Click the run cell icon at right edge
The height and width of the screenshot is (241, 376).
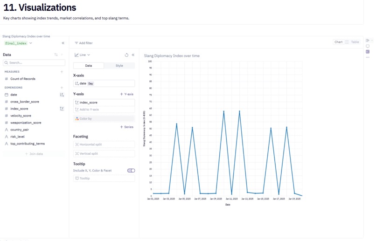[368, 40]
